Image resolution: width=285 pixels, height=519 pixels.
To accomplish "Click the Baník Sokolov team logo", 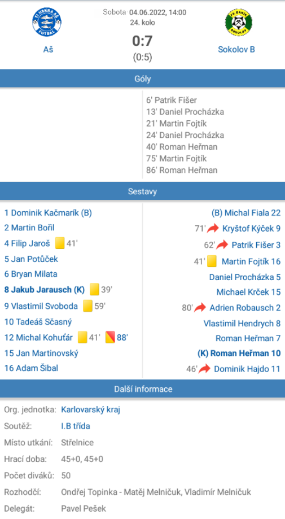I will tap(239, 22).
